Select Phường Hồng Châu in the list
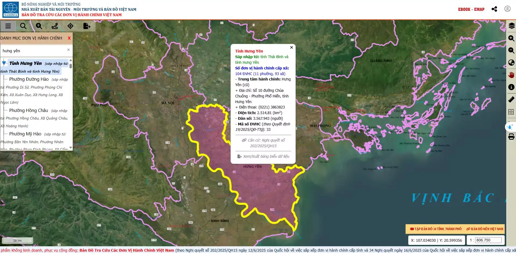The image size is (516, 253). tap(29, 110)
